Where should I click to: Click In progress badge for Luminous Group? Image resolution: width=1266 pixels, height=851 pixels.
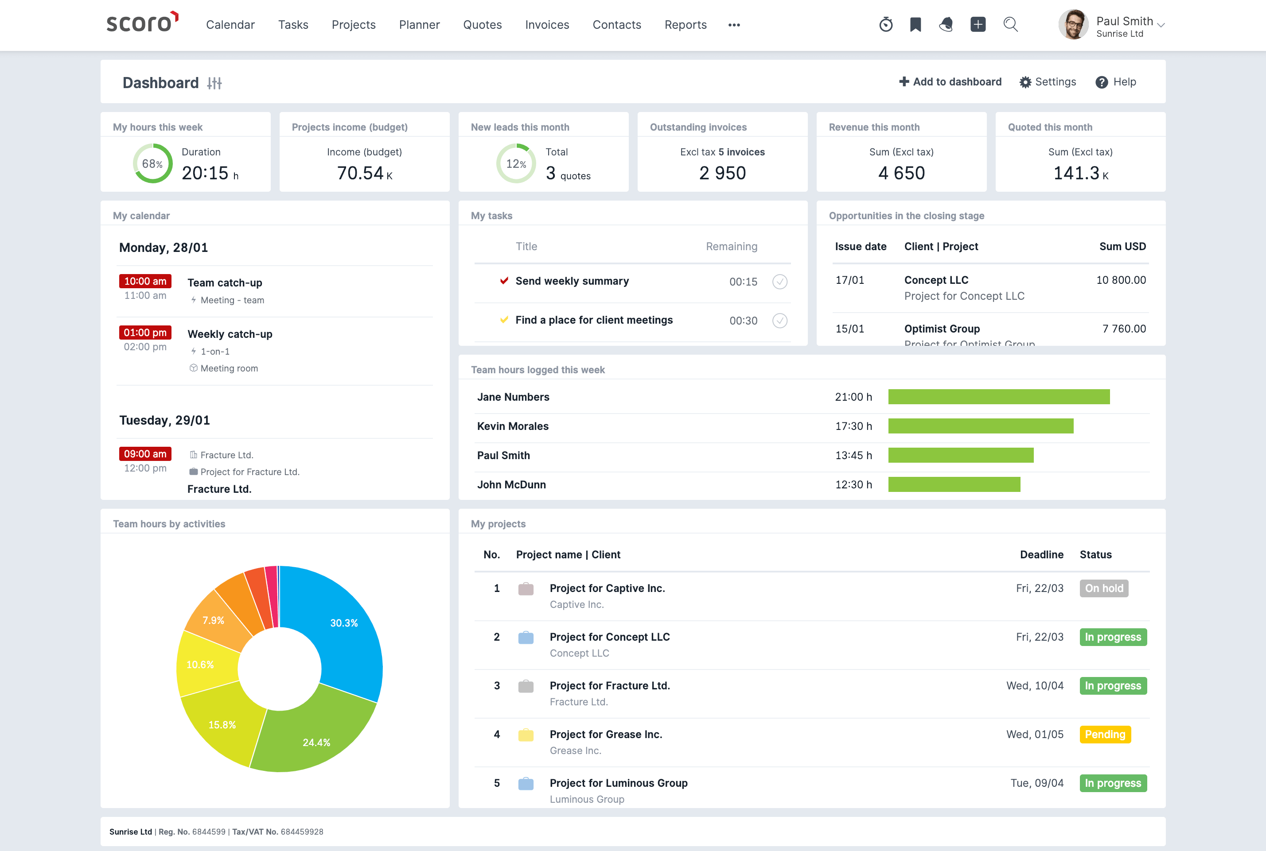coord(1113,783)
